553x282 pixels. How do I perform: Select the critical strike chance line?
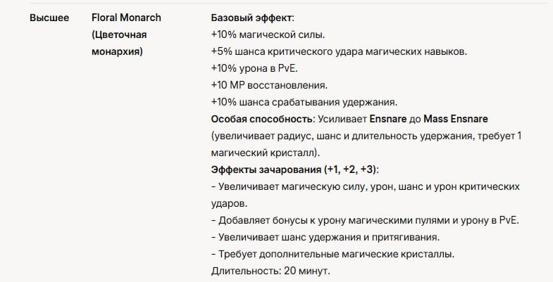(x=339, y=51)
